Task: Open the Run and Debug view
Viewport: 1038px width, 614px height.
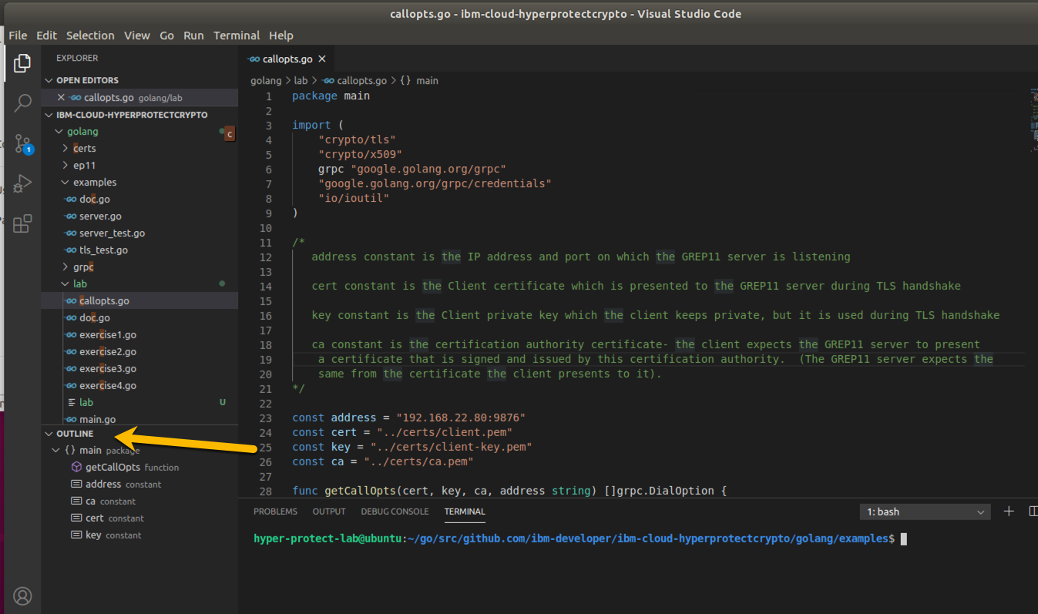Action: click(x=22, y=183)
